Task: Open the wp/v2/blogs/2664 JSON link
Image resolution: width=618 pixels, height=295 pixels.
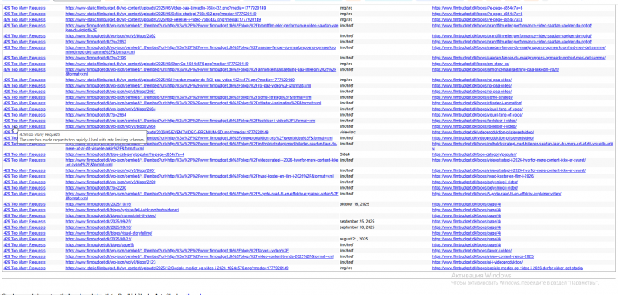Action: point(110,109)
